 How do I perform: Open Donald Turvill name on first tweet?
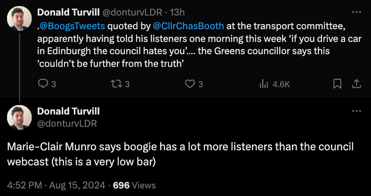68,12
